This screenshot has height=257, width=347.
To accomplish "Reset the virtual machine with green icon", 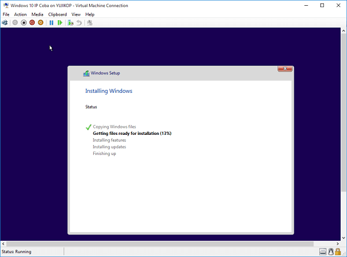I will [x=60, y=22].
